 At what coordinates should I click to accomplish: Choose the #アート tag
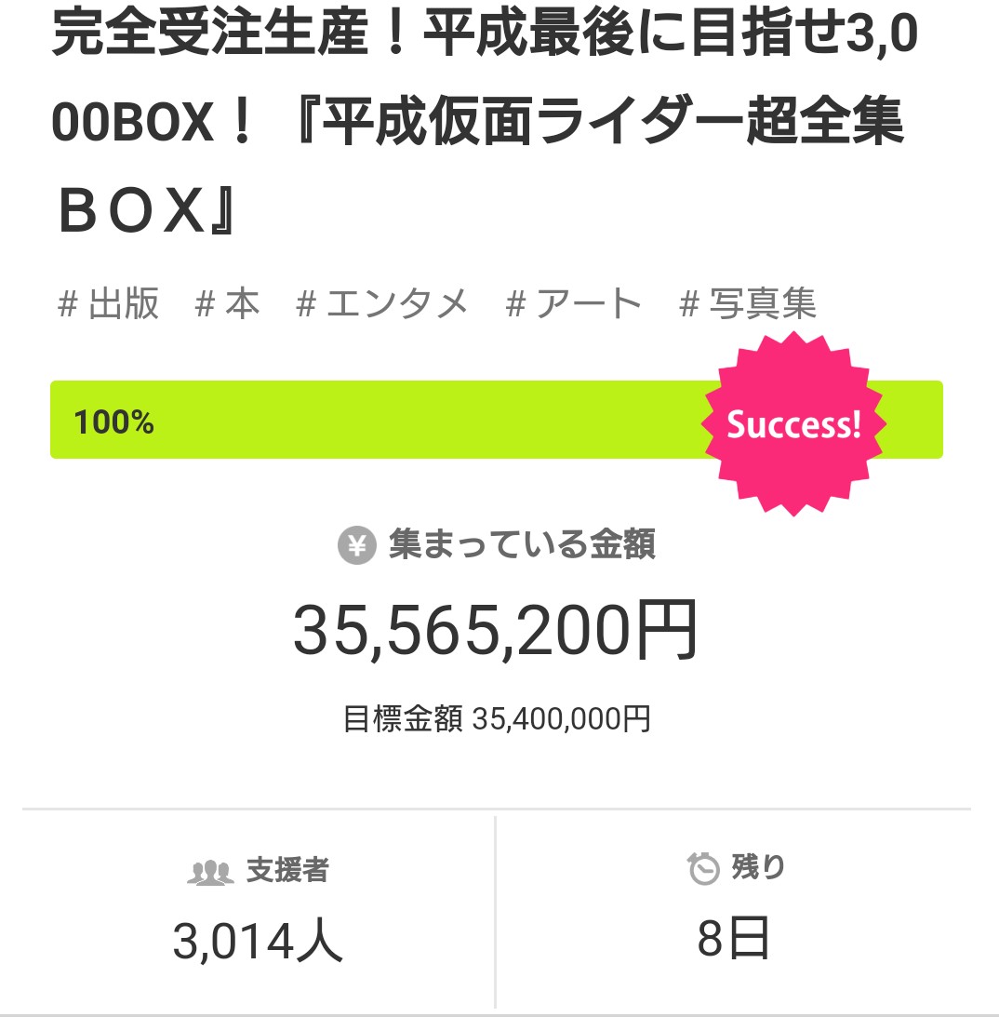574,304
